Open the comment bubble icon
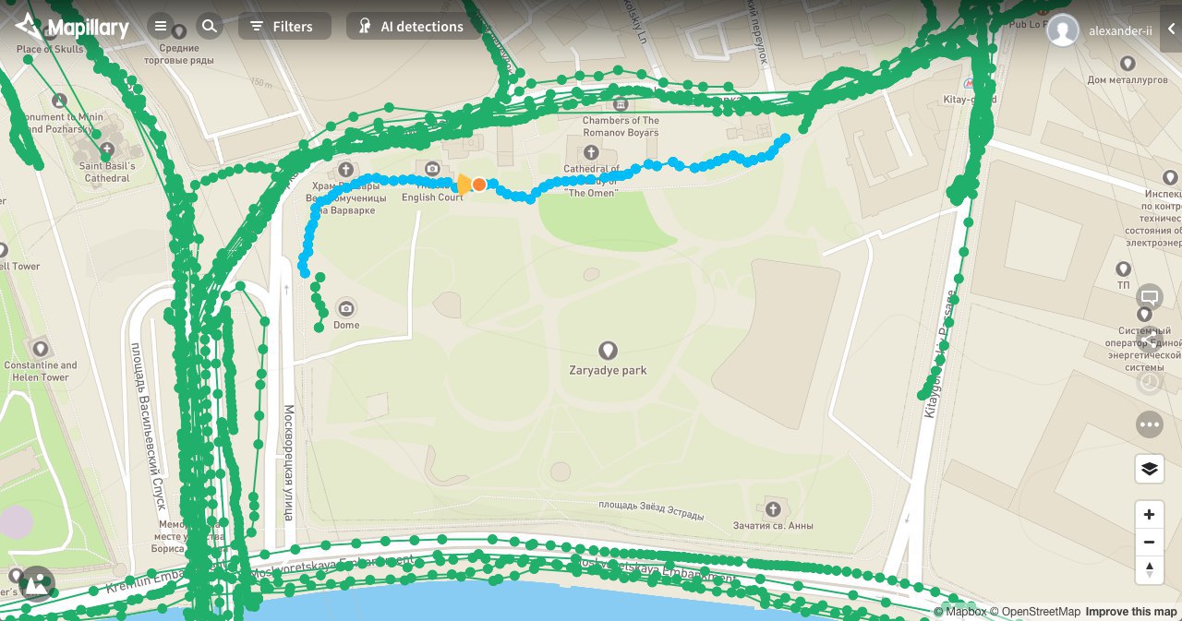Viewport: 1182px width, 621px height. click(x=1150, y=298)
